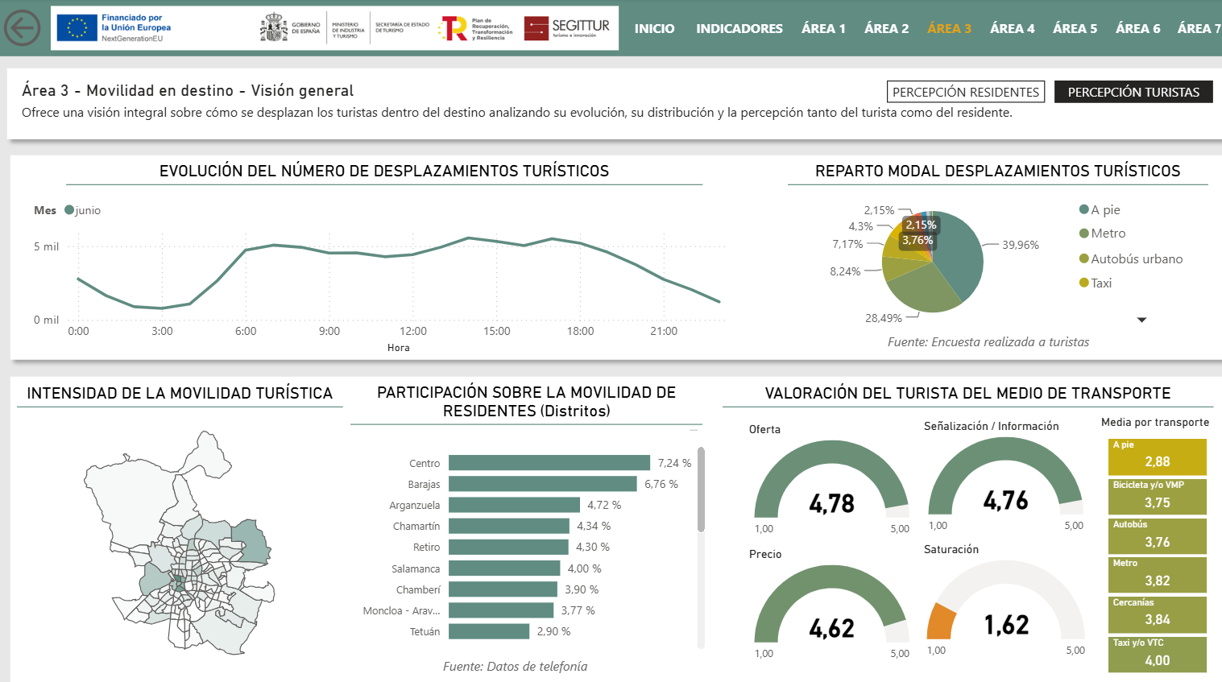The height and width of the screenshot is (682, 1222).
Task: Click the PERCEPCIÓN TURISTAS button
Action: pyautogui.click(x=1133, y=92)
